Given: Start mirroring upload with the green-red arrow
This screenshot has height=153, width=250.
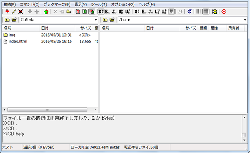Looking at the screenshot, I should tap(46, 12).
